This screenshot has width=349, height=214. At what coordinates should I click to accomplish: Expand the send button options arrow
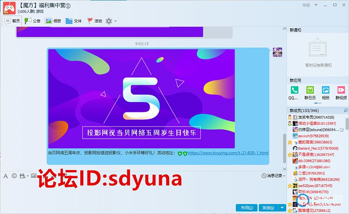(x=282, y=208)
